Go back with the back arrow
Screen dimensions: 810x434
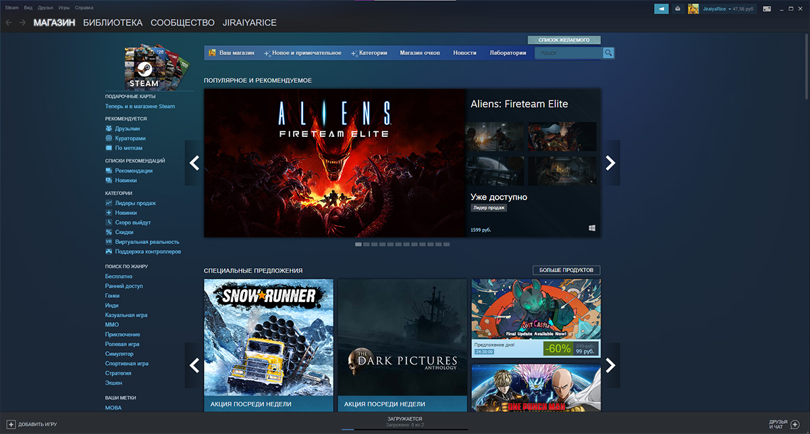[9, 23]
